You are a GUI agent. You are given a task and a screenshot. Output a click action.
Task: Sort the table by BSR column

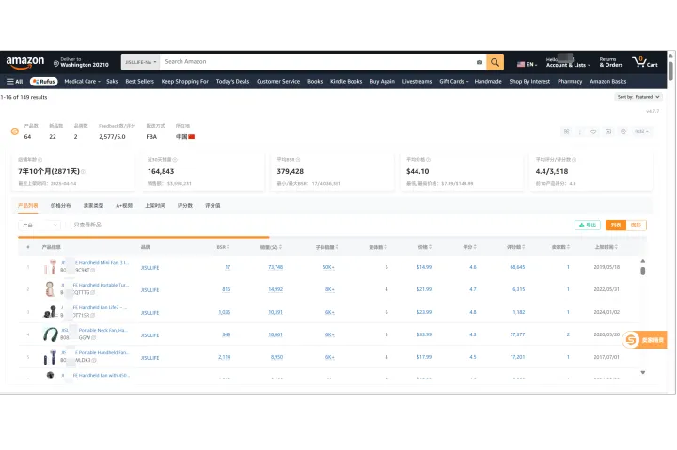(223, 247)
